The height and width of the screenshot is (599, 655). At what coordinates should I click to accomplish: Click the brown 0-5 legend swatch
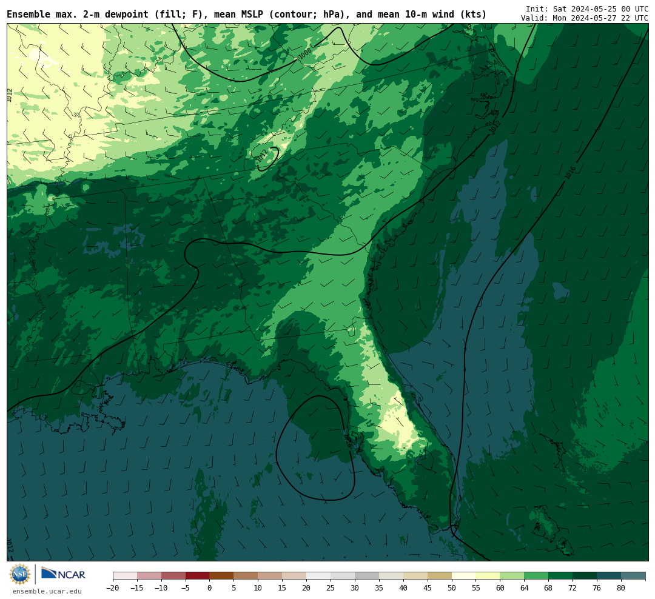coord(221,576)
